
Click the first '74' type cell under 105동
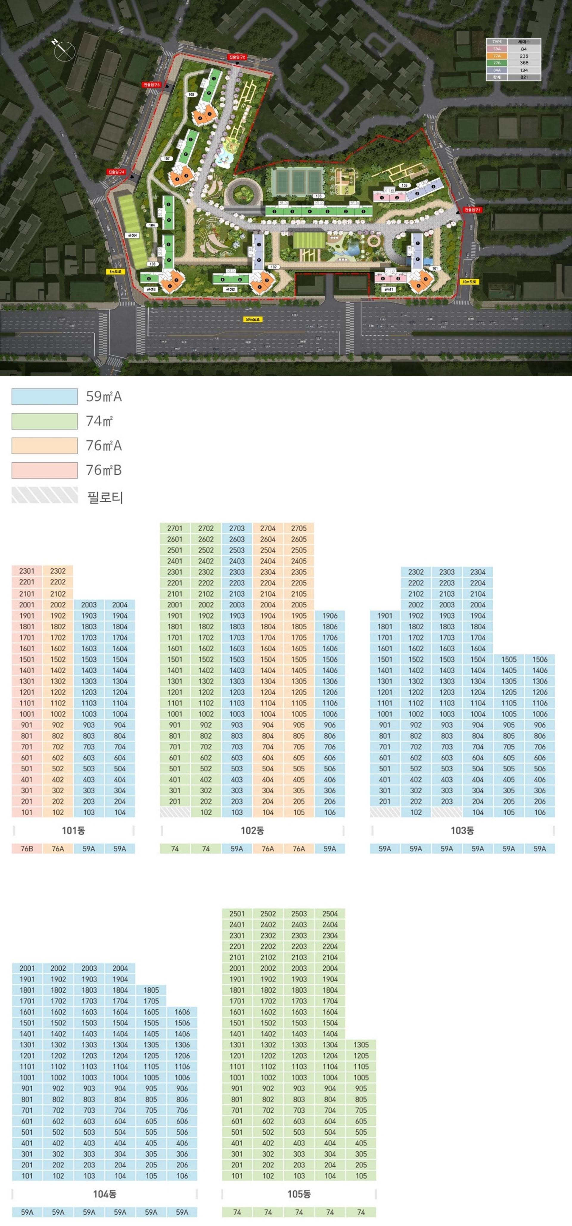(237, 1212)
